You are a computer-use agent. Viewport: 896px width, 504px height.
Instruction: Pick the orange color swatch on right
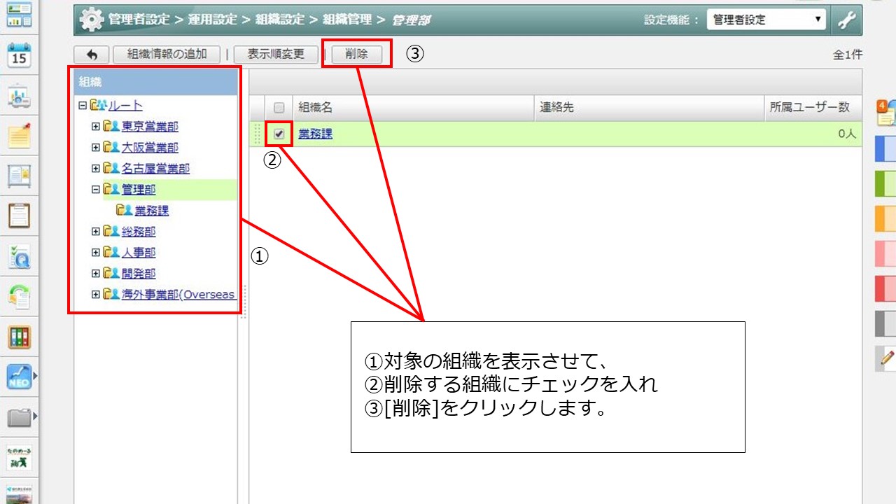pos(885,218)
